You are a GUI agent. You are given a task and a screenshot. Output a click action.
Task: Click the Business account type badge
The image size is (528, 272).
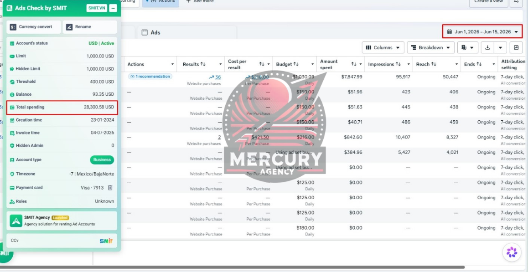[102, 160]
